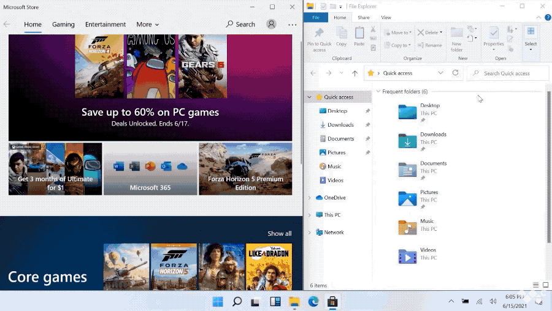Click Show all for Core games
This screenshot has width=552, height=311.
tap(279, 233)
